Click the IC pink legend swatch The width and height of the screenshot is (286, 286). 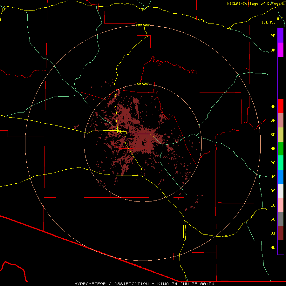tap(281, 205)
